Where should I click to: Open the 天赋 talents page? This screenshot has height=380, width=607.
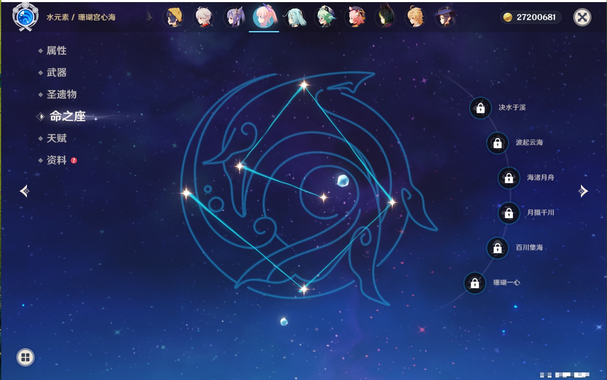click(56, 138)
